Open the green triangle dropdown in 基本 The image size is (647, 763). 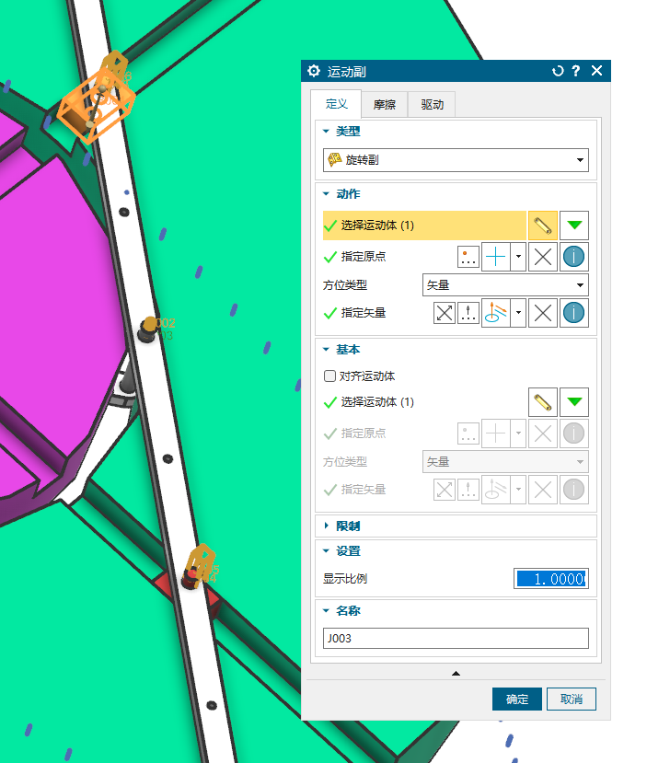point(575,402)
